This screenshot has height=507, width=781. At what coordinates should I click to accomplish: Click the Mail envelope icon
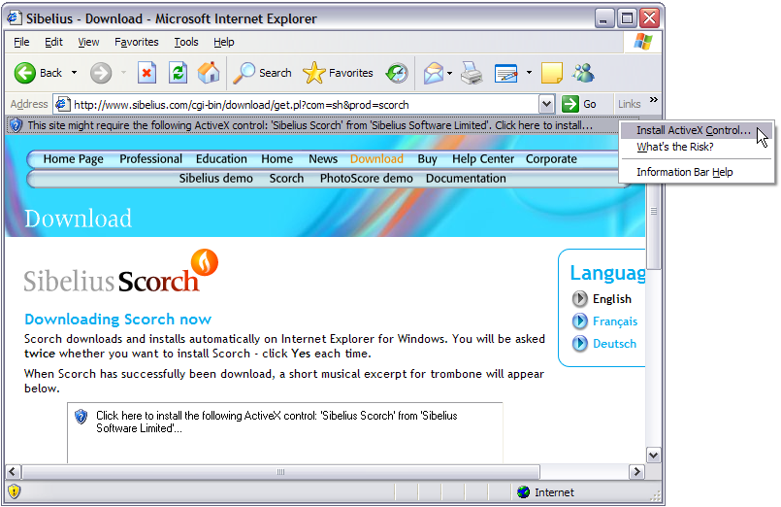click(x=434, y=73)
